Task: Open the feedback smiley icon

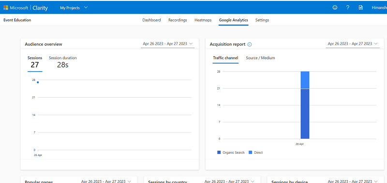Action: tap(335, 8)
